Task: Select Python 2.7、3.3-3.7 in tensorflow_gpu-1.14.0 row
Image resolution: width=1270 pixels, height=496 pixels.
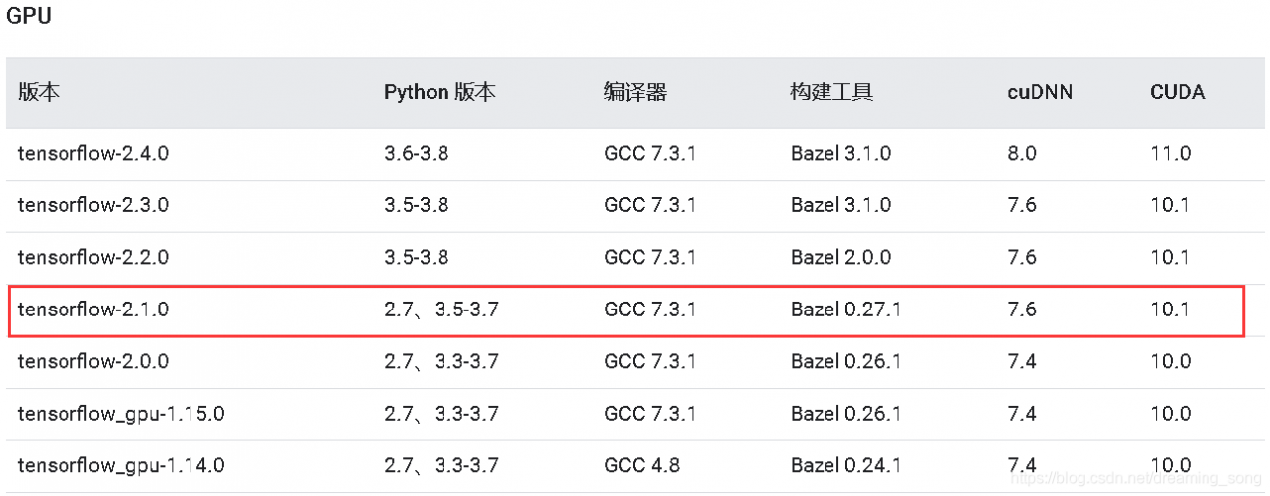Action: 442,464
